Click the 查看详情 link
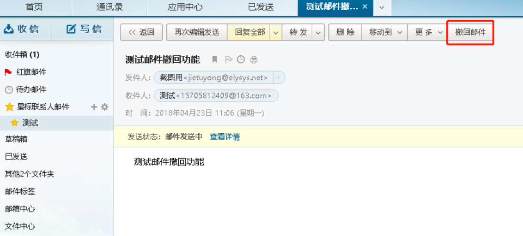Viewport: 523px width, 236px height. (225, 137)
